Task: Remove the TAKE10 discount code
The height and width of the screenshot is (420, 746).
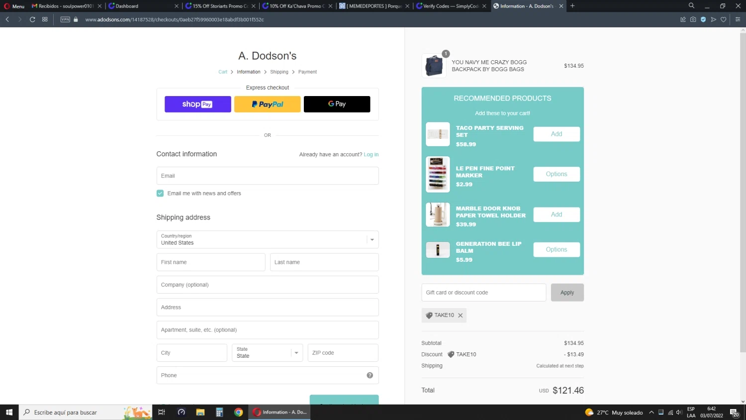Action: tap(461, 315)
